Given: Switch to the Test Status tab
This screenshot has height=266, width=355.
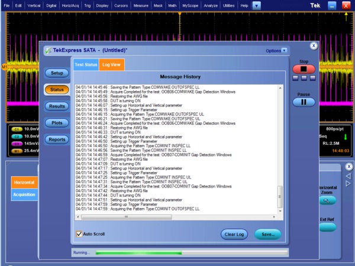Looking at the screenshot, I should 85,64.
